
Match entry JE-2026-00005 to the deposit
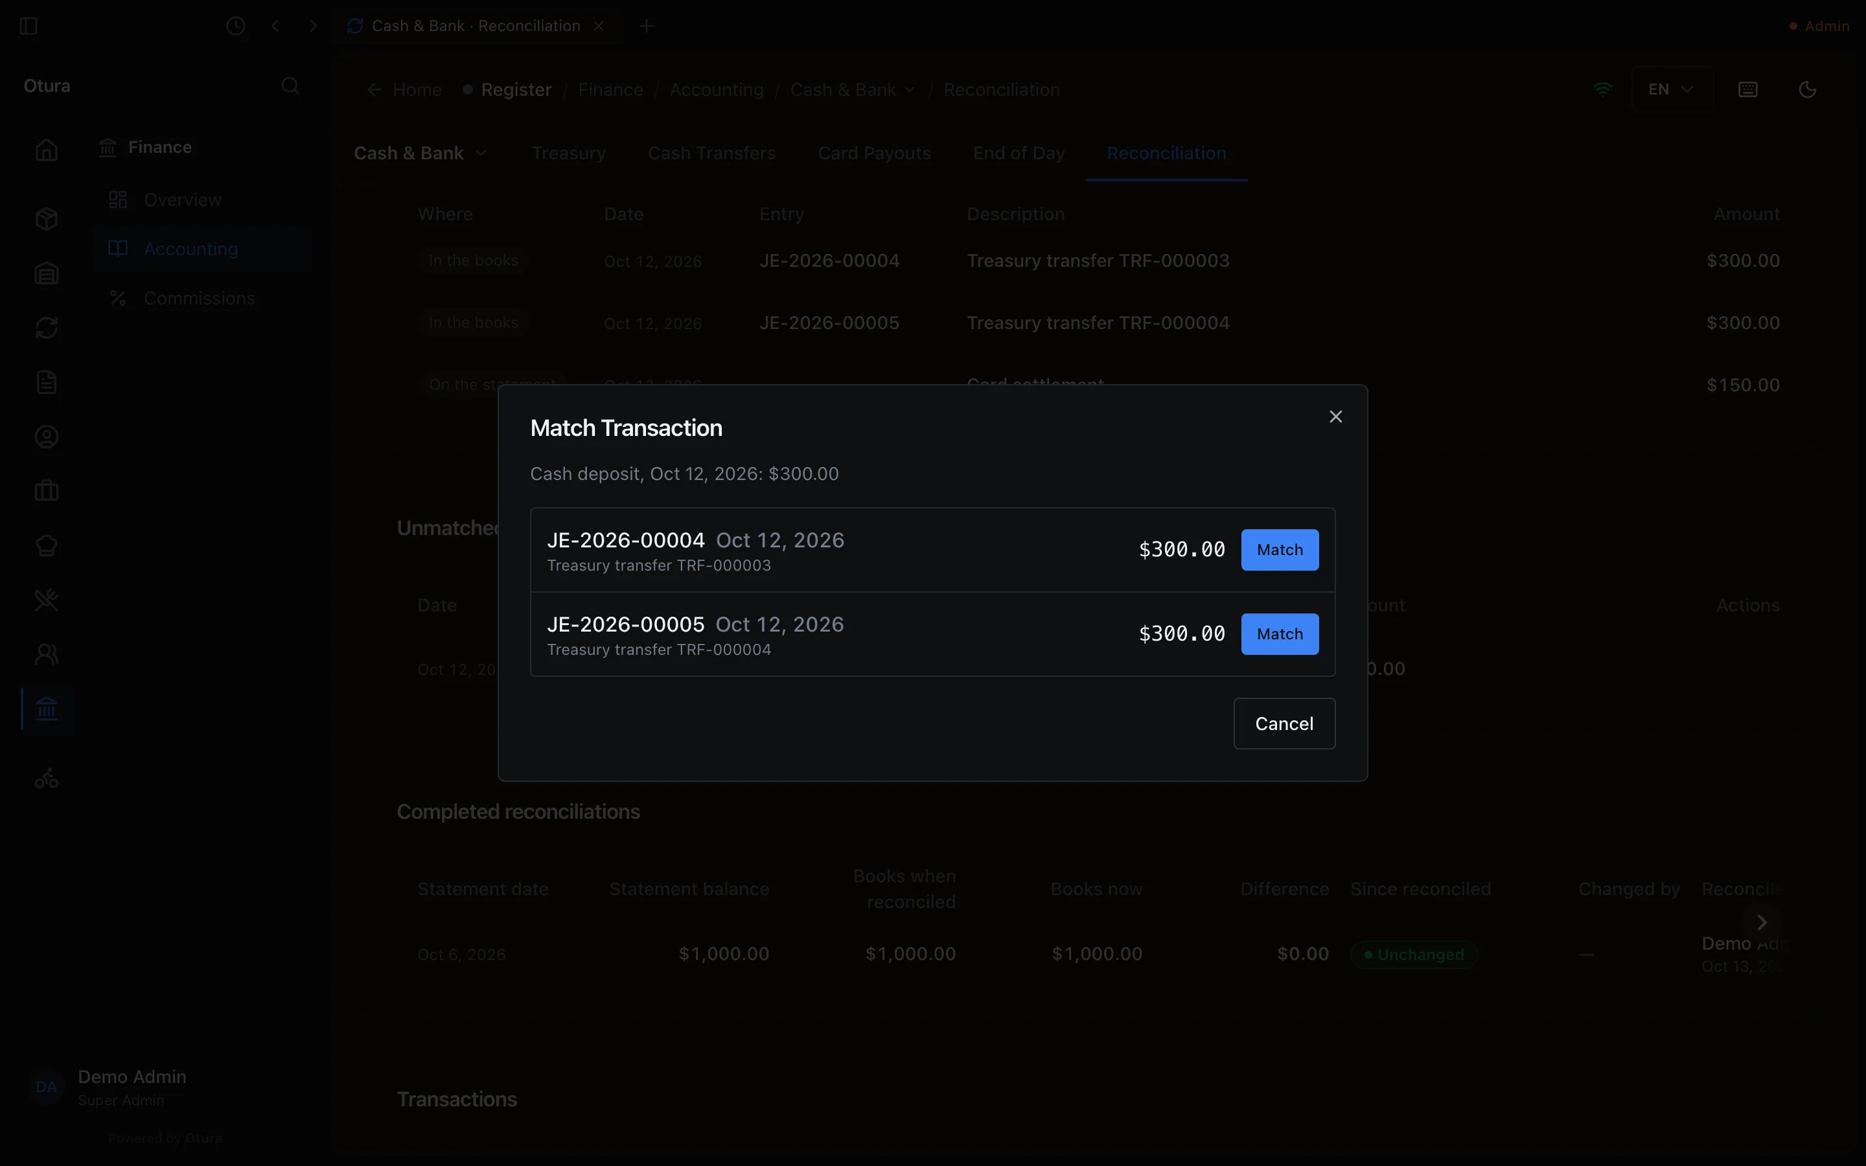click(x=1279, y=634)
